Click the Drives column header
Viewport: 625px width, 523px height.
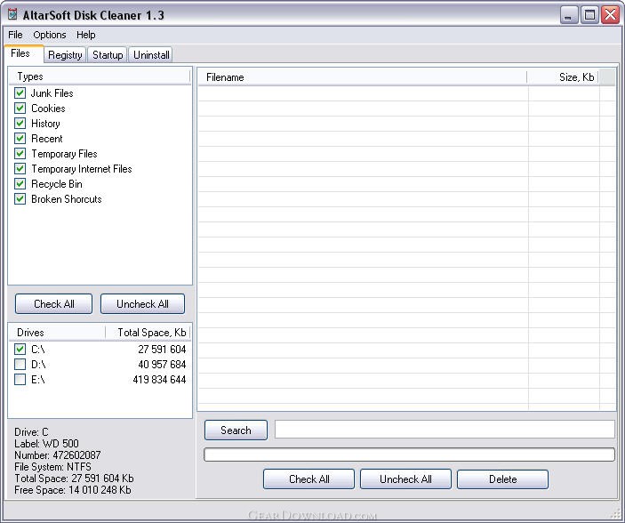coord(58,333)
